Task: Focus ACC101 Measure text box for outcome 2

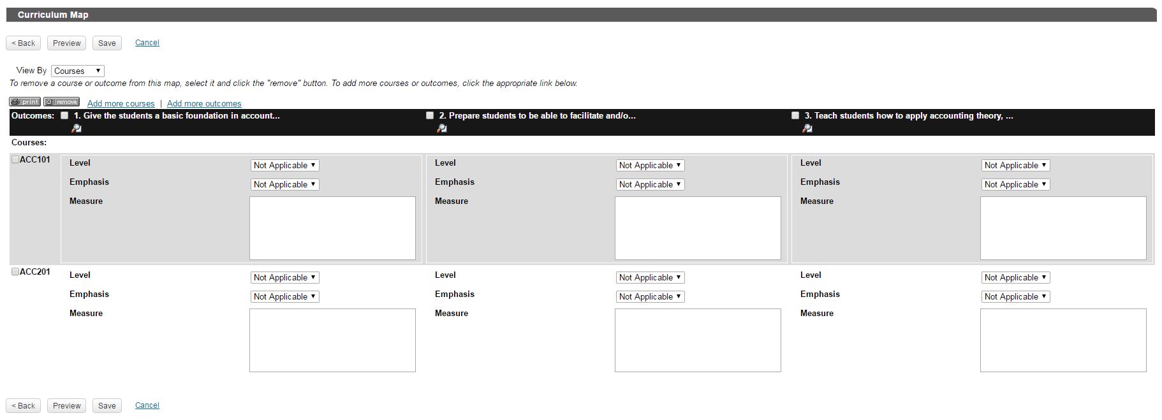Action: coord(698,228)
